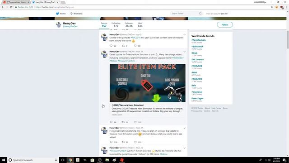This screenshot has height=163, width=289.
Task: Open the Moments tab
Action: coord(76,14)
